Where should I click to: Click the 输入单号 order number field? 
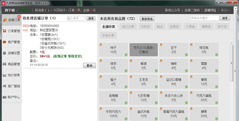point(76,18)
